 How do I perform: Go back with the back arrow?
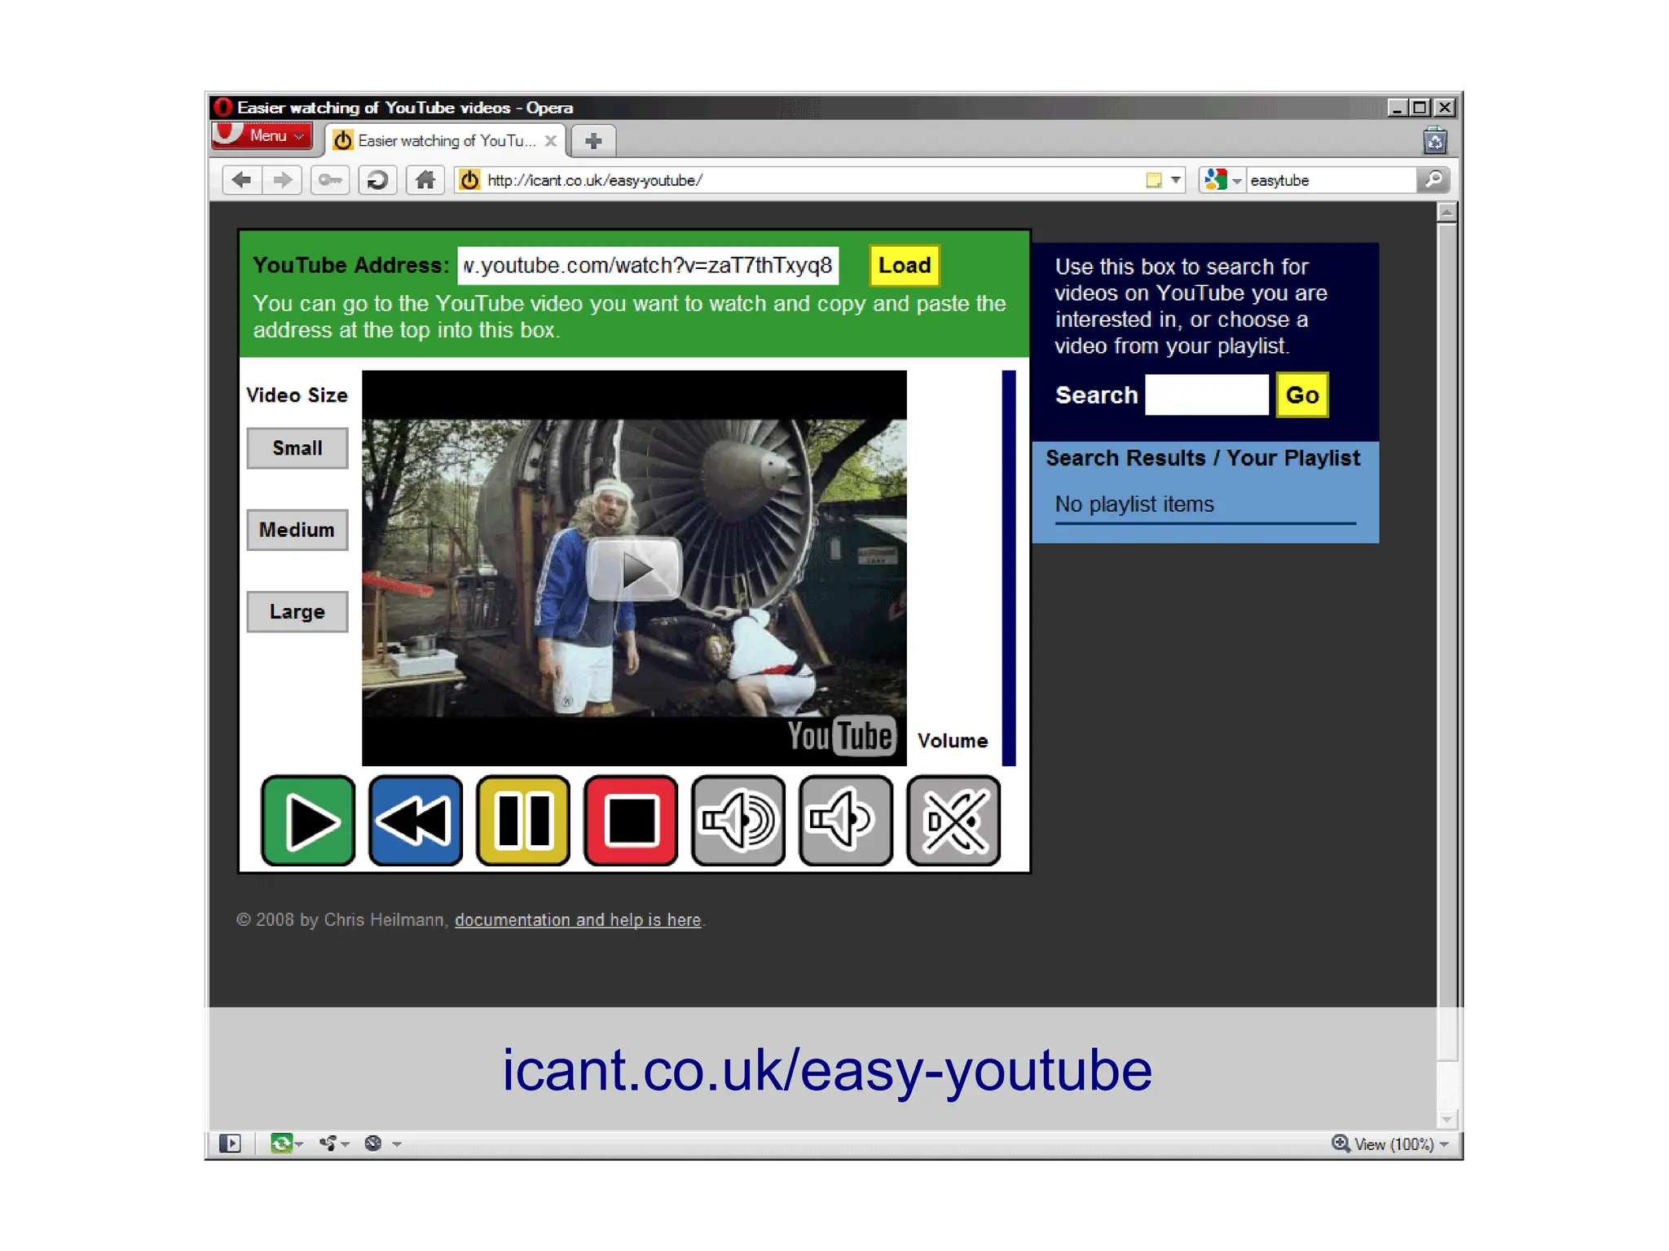point(241,180)
